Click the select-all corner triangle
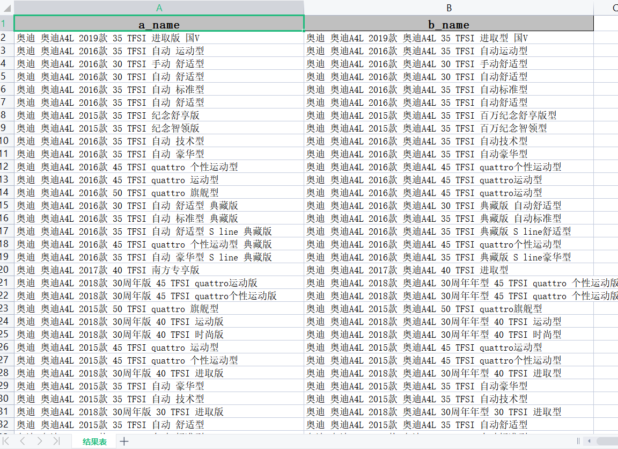This screenshot has height=449, width=618. click(6, 8)
